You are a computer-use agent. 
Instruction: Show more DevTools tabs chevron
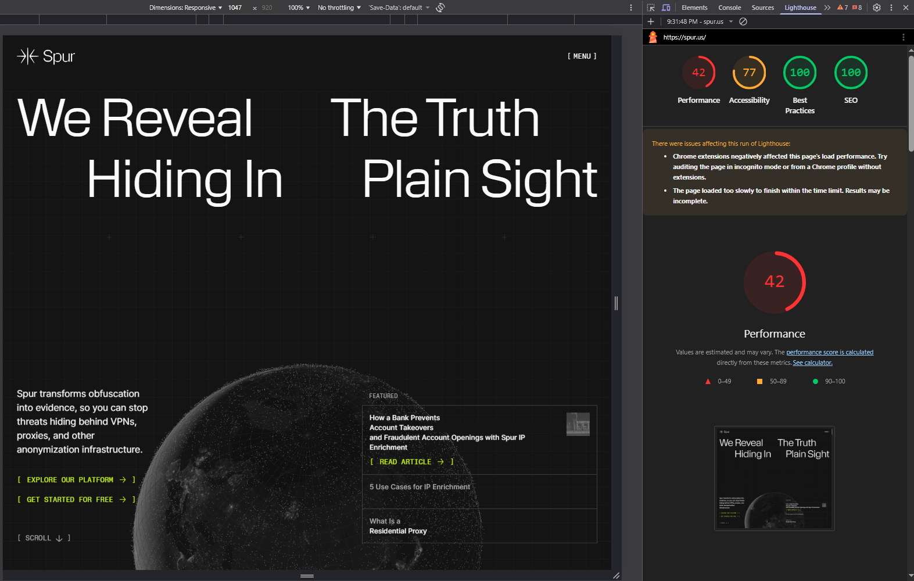tap(827, 8)
